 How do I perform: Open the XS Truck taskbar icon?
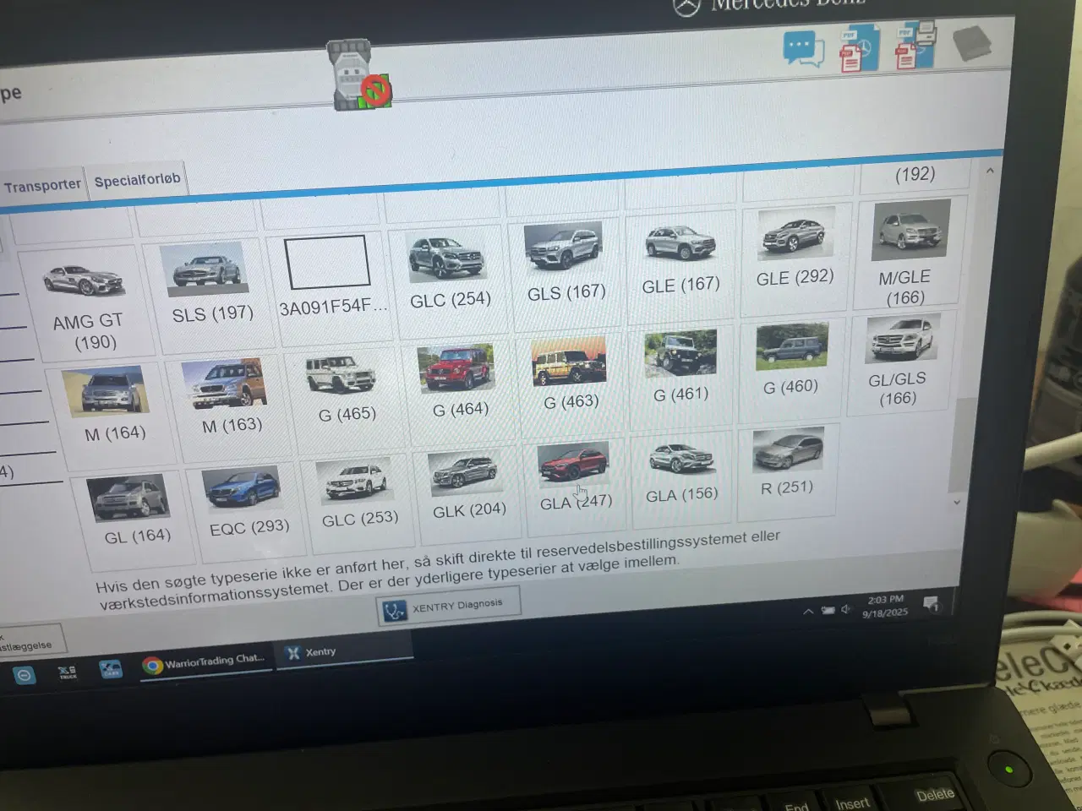click(x=68, y=672)
